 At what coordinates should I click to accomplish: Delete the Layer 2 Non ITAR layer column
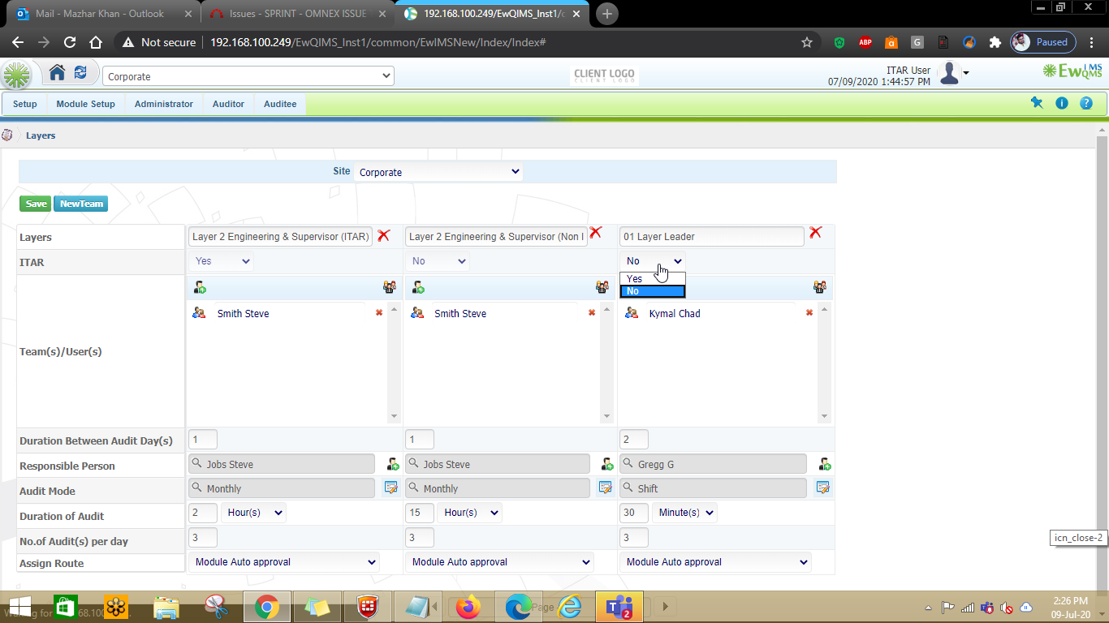(595, 233)
